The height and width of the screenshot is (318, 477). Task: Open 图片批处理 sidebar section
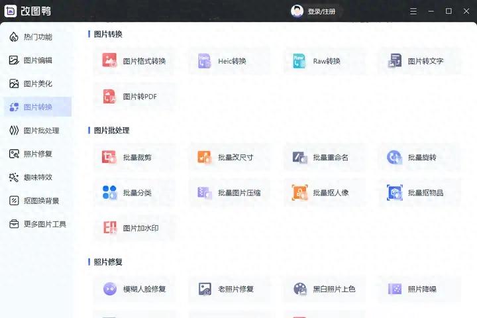coord(37,131)
